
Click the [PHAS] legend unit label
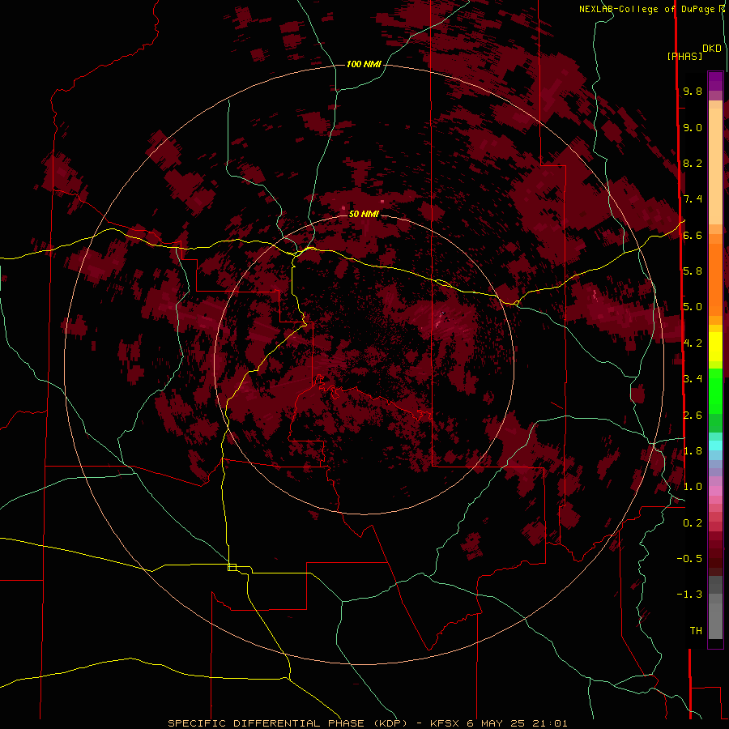tap(684, 57)
